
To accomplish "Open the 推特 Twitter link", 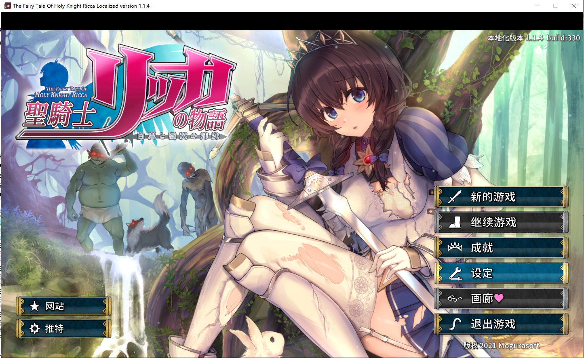I will tap(63, 329).
